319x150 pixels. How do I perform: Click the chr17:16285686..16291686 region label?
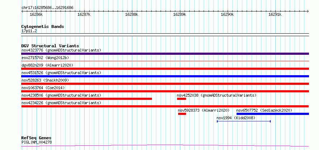coord(47,8)
